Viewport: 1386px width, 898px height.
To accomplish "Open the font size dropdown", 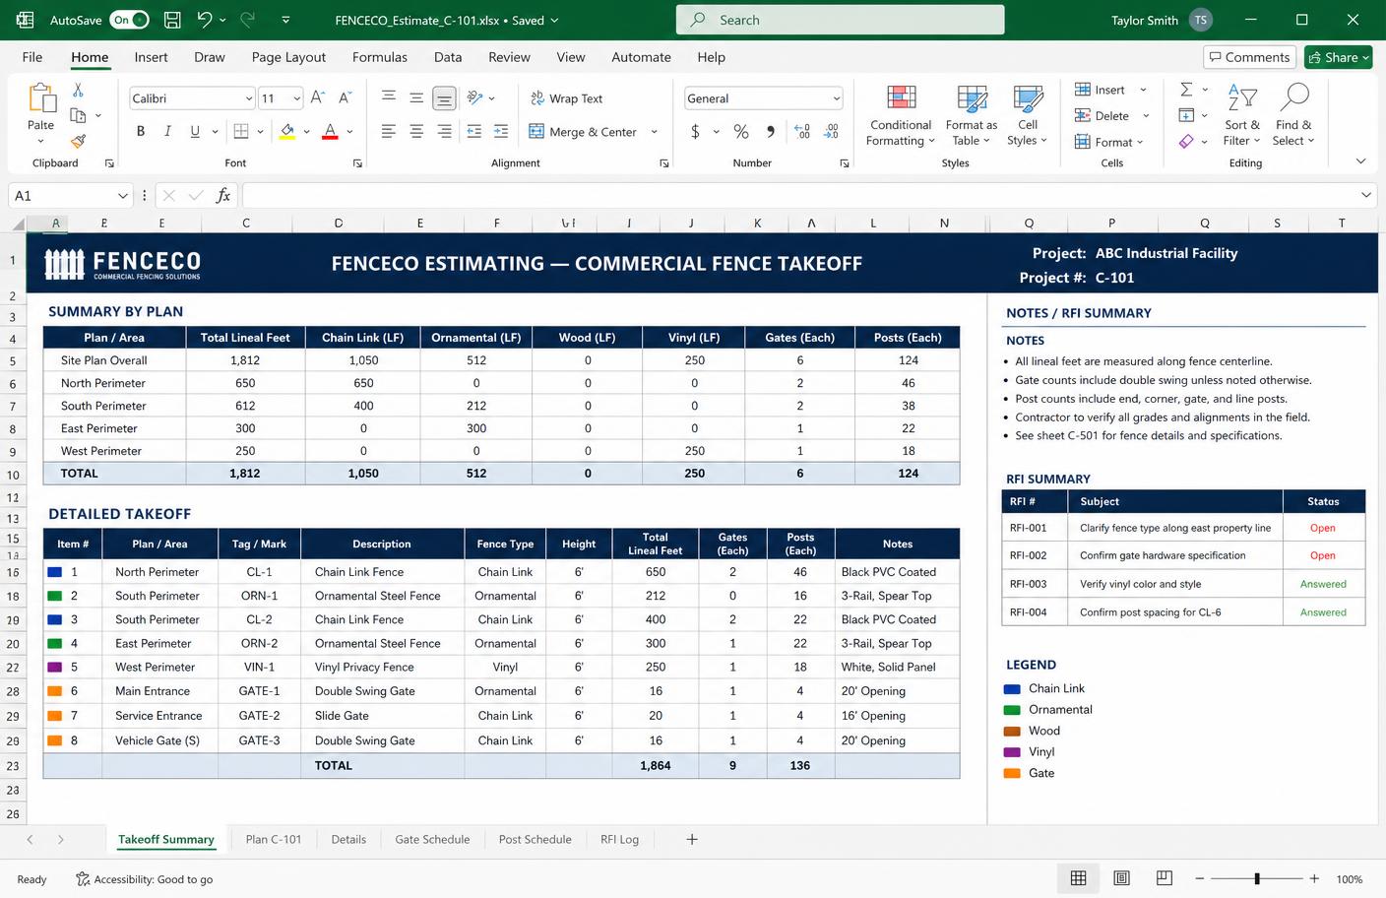I will 296,98.
